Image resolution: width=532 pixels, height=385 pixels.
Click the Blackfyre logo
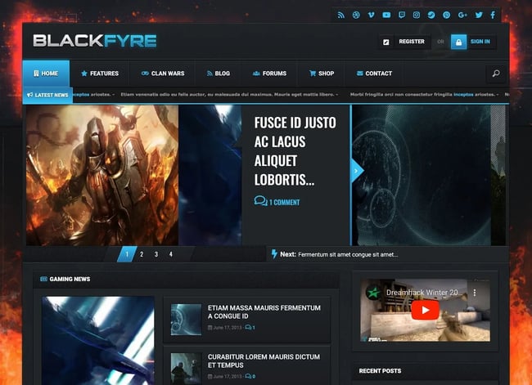point(95,41)
